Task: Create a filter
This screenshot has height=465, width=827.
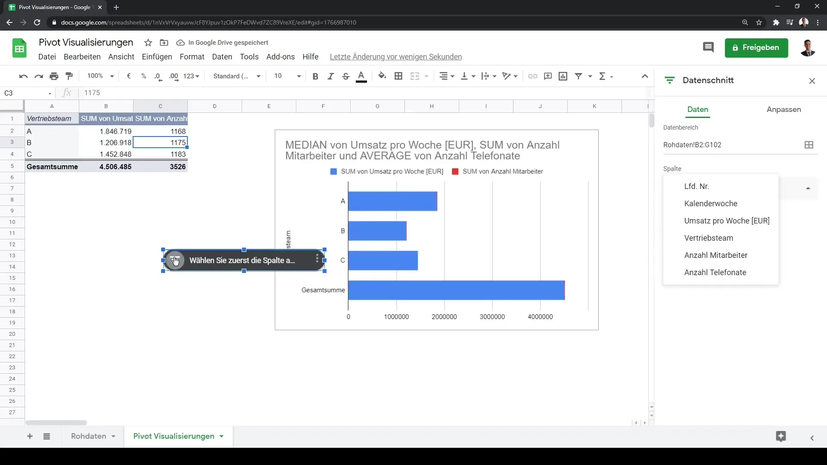Action: (x=578, y=76)
